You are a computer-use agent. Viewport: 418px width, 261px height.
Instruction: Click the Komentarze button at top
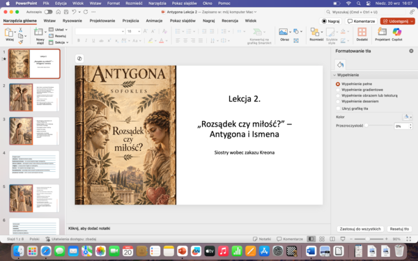[361, 22]
